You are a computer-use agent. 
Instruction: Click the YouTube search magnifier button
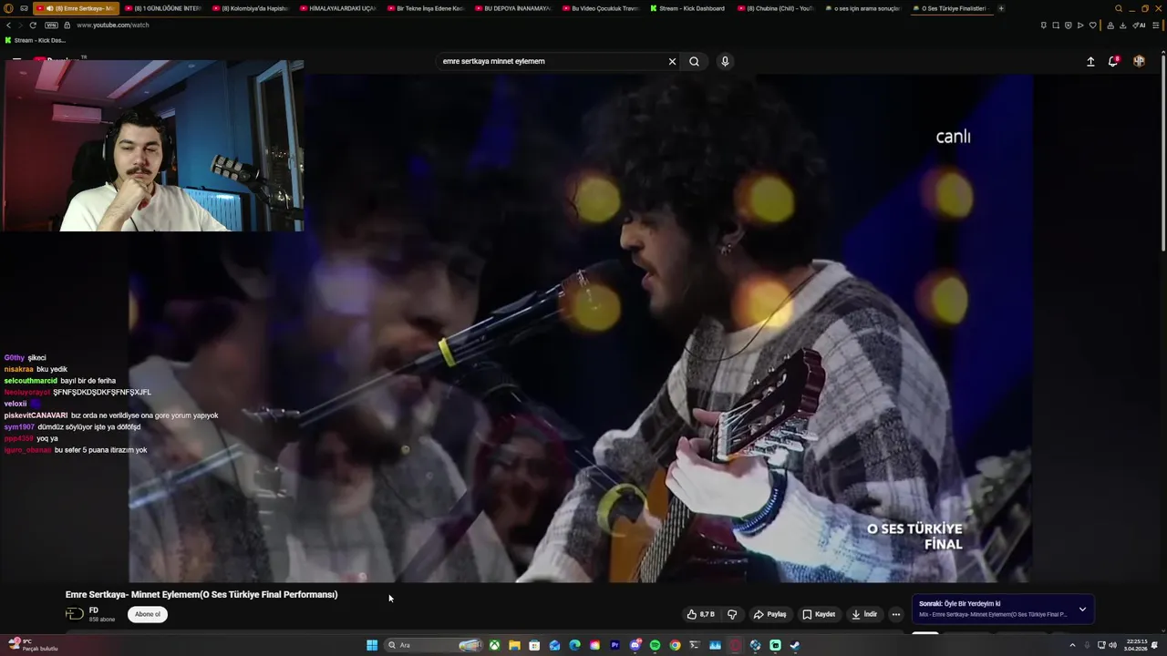click(694, 61)
